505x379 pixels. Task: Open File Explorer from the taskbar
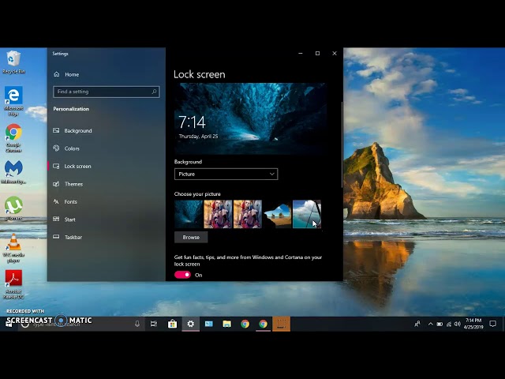(x=226, y=324)
